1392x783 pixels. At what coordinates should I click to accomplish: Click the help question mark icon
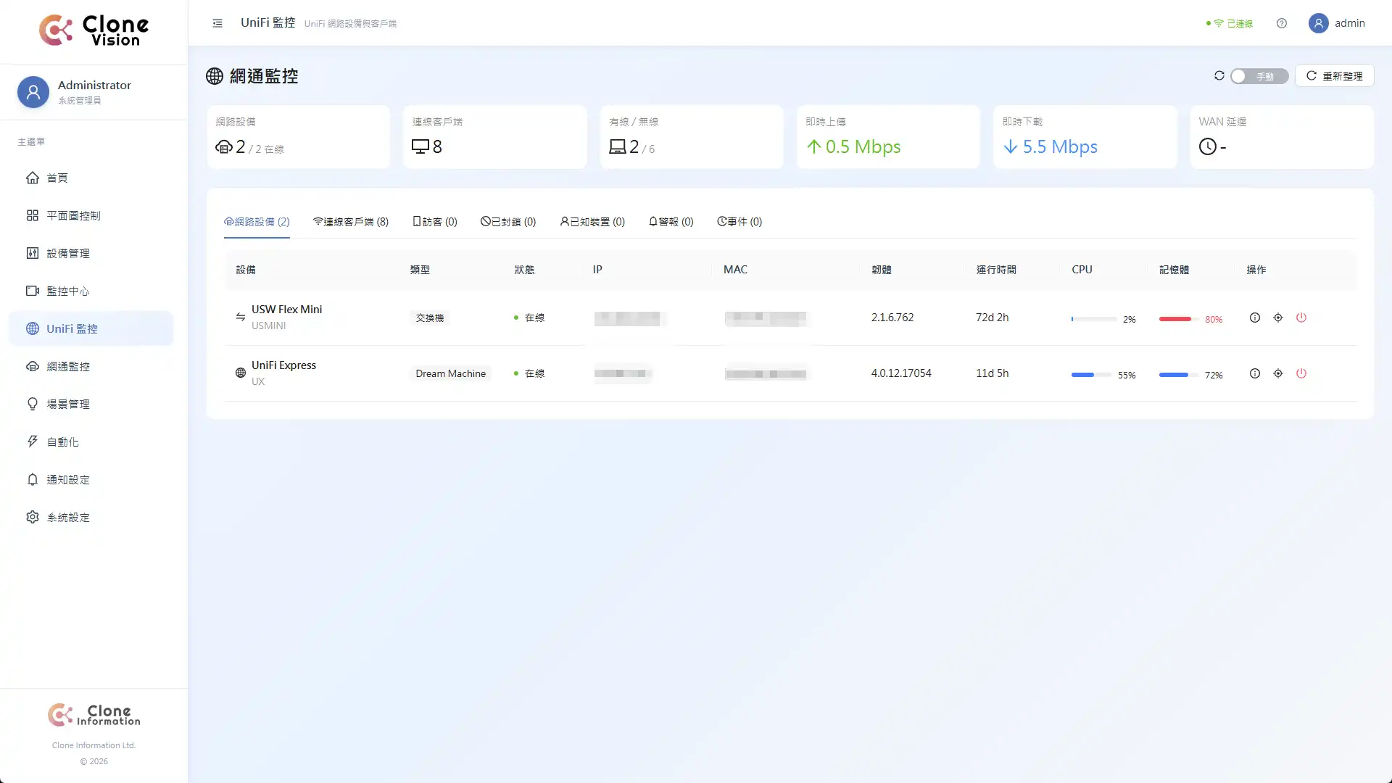pyautogui.click(x=1282, y=23)
